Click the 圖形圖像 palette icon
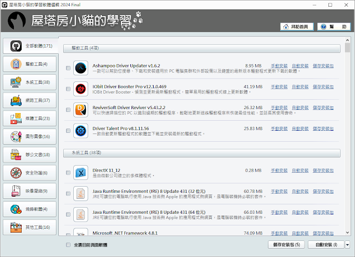Viewport: 355px width, 257px height. click(16, 136)
